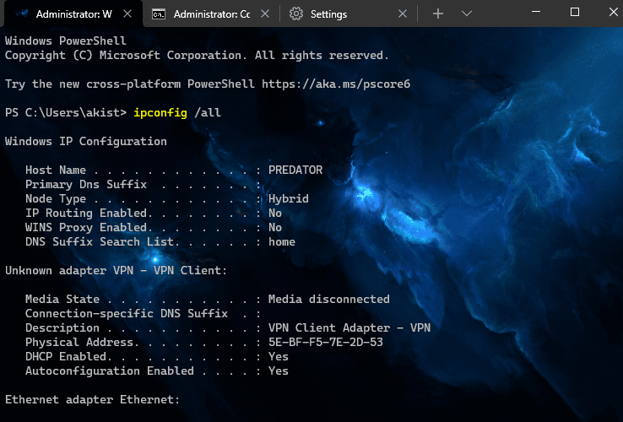
Task: Click the 'Autoconfiguration Enabled' label
Action: point(110,371)
